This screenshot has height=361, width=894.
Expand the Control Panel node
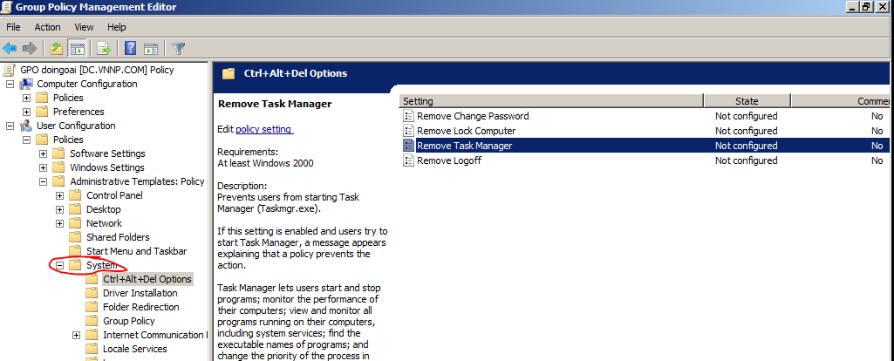(x=59, y=195)
